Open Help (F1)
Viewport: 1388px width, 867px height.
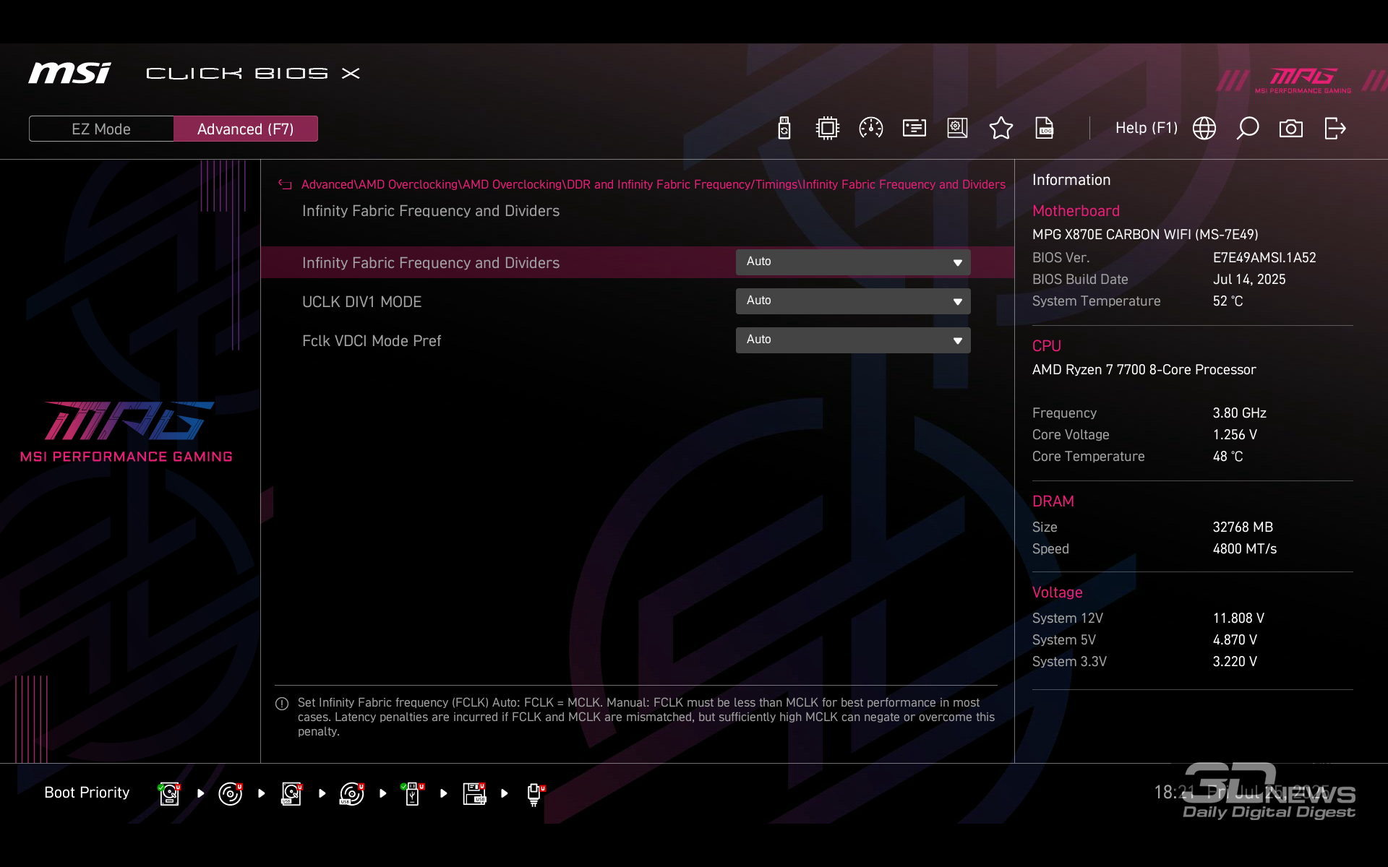click(1147, 128)
